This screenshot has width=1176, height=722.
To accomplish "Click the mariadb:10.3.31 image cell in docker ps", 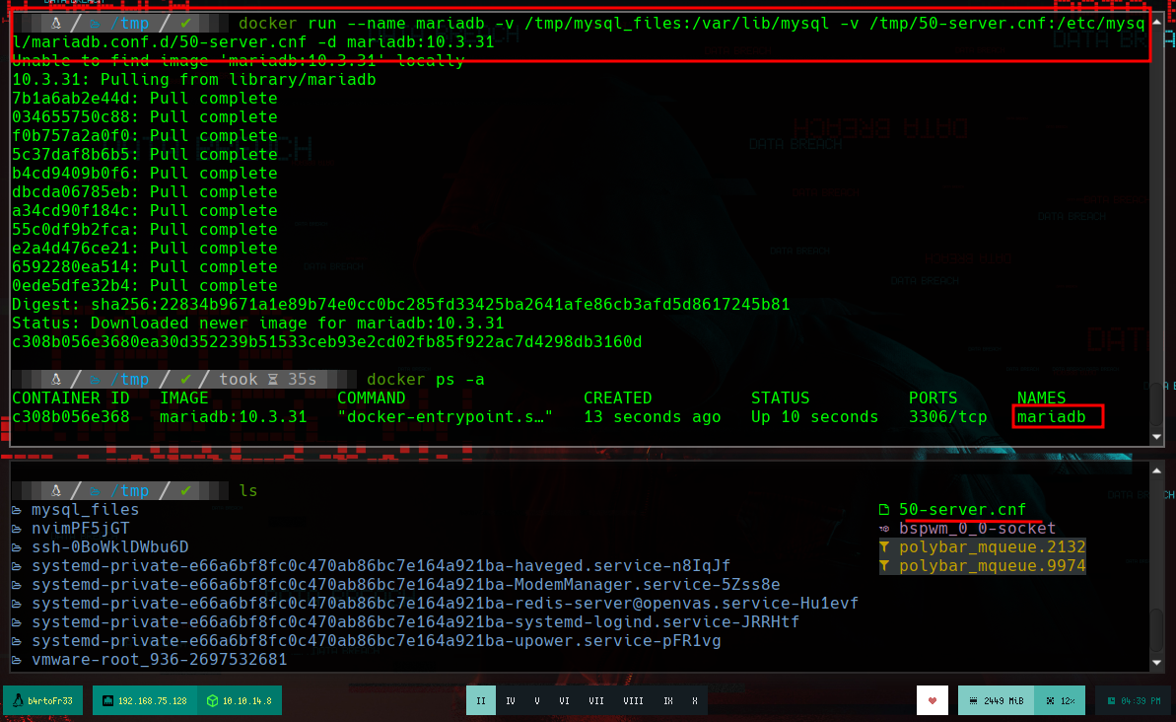I will (234, 417).
